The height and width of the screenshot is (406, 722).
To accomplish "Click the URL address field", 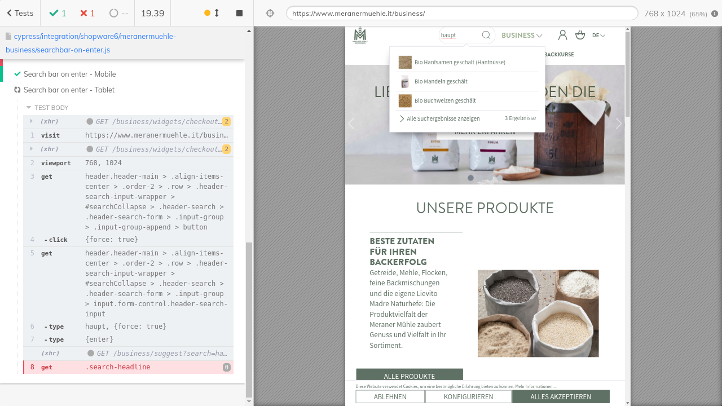I will pyautogui.click(x=461, y=13).
